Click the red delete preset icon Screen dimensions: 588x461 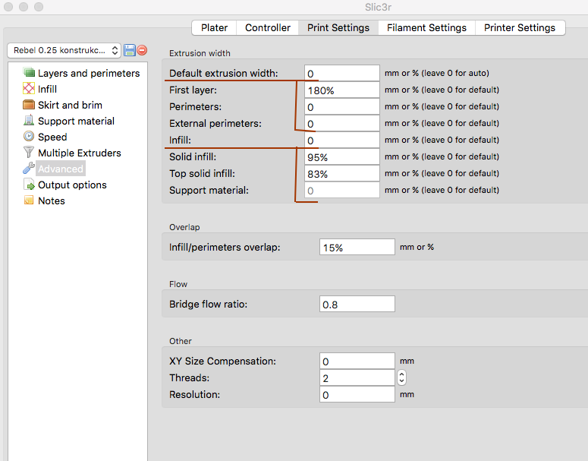[142, 50]
